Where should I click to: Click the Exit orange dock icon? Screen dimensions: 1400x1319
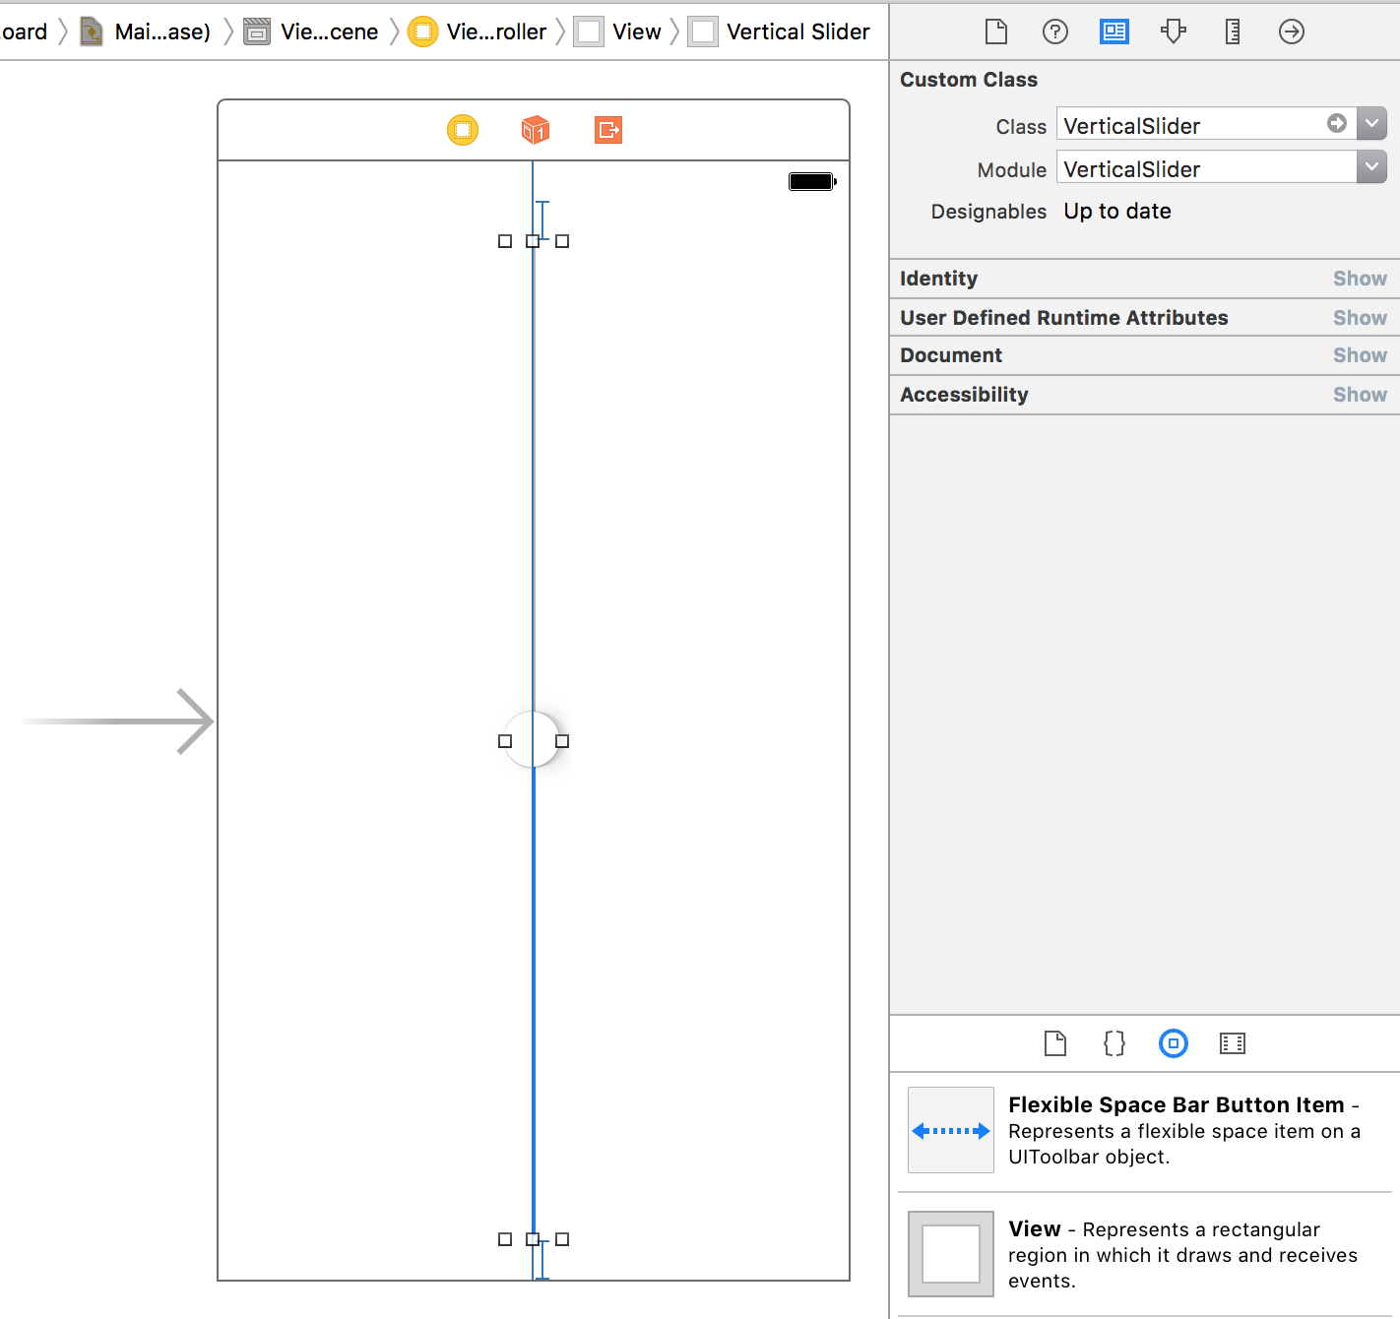point(608,130)
